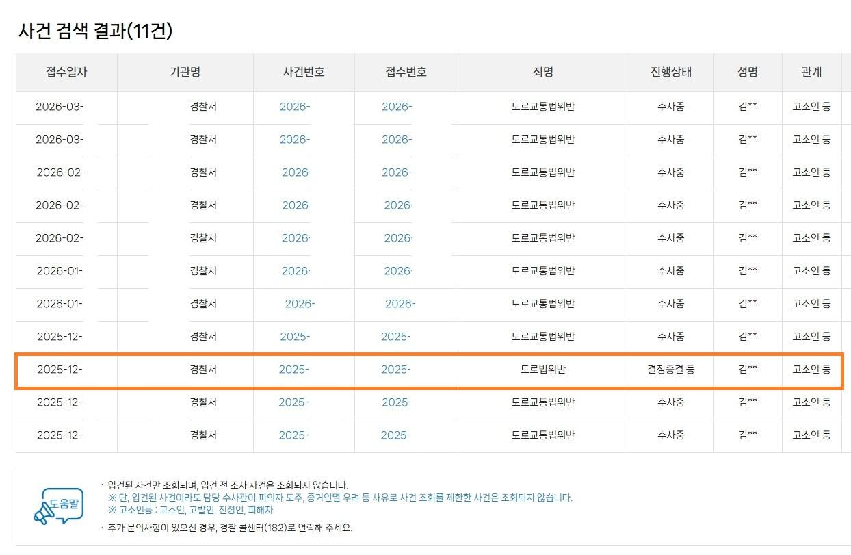Viewport: 851px width, 555px height.
Task: Open the first row's 사건번호 link
Action: 294,107
